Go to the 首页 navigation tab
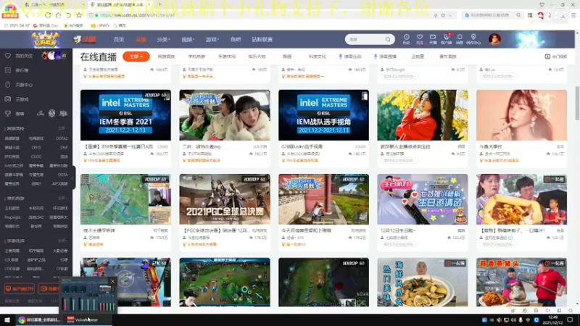Viewport: 580px width, 326px height. click(x=119, y=40)
